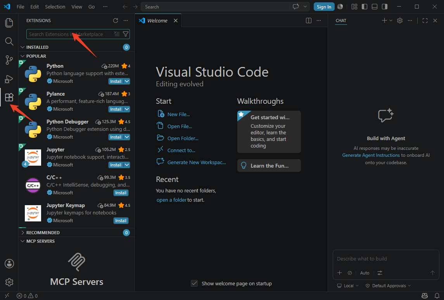The width and height of the screenshot is (444, 300).
Task: Close the chat panel
Action: [x=435, y=21]
